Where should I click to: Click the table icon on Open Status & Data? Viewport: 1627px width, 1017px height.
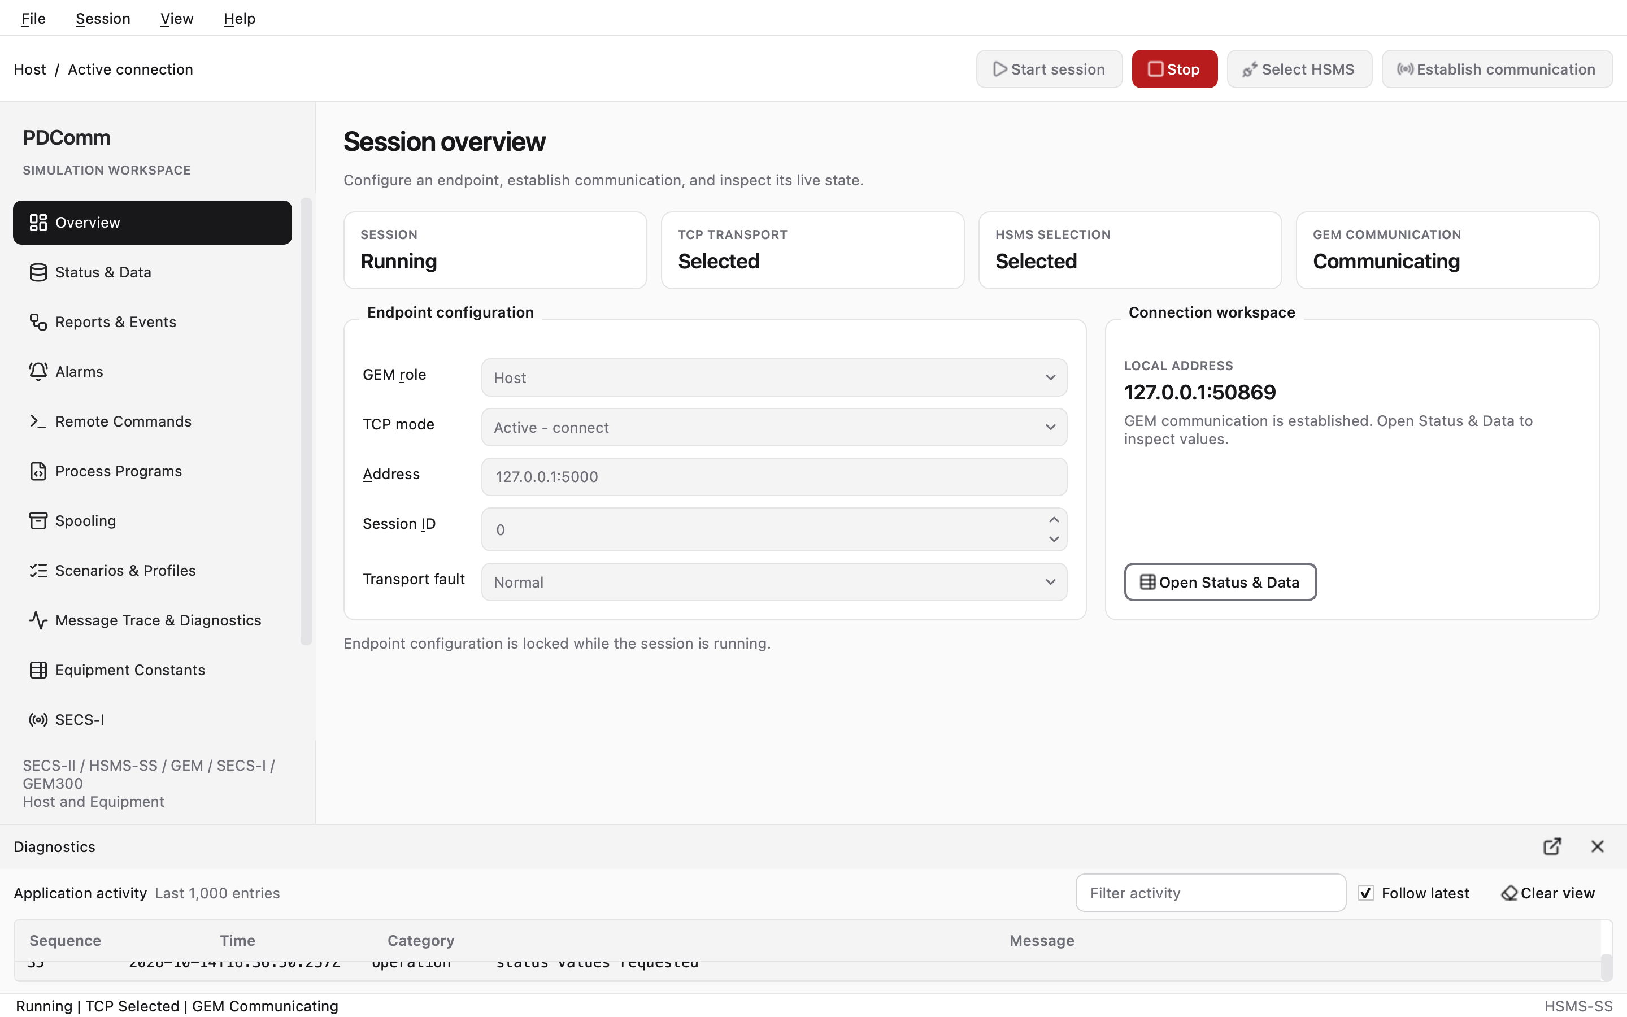click(1147, 583)
